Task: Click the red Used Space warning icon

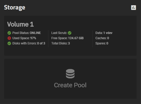Action: click(9, 38)
